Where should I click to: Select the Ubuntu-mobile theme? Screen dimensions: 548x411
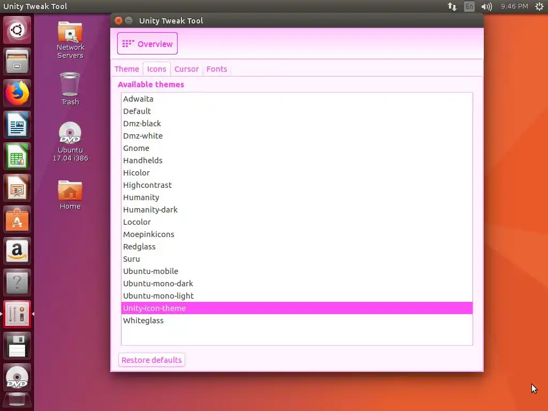[296, 271]
